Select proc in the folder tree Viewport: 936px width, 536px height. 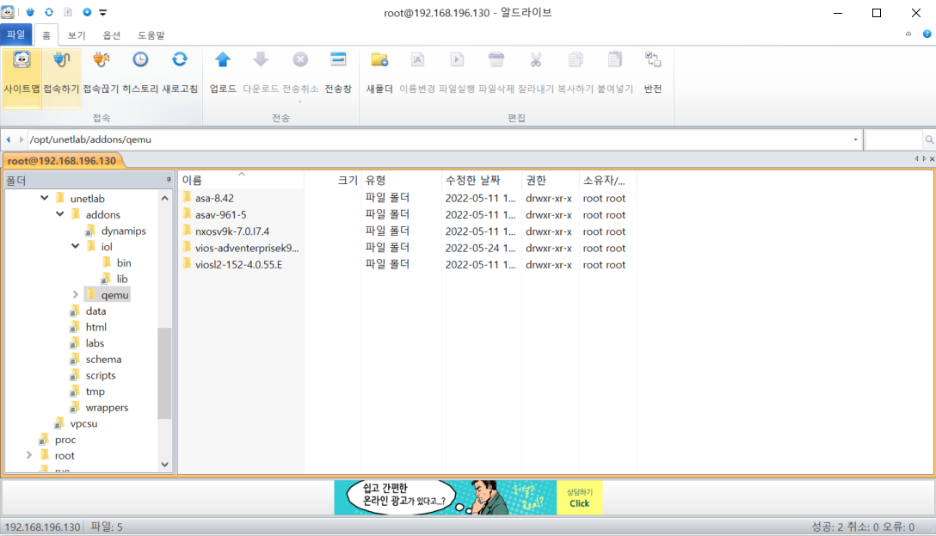point(65,440)
